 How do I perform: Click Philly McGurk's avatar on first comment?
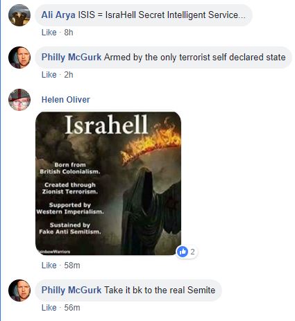[x=19, y=58]
